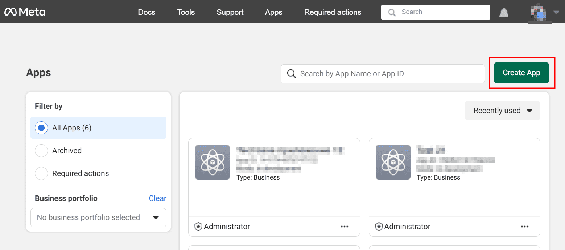
Task: Click second card's Type: Business text
Action: pos(438,177)
